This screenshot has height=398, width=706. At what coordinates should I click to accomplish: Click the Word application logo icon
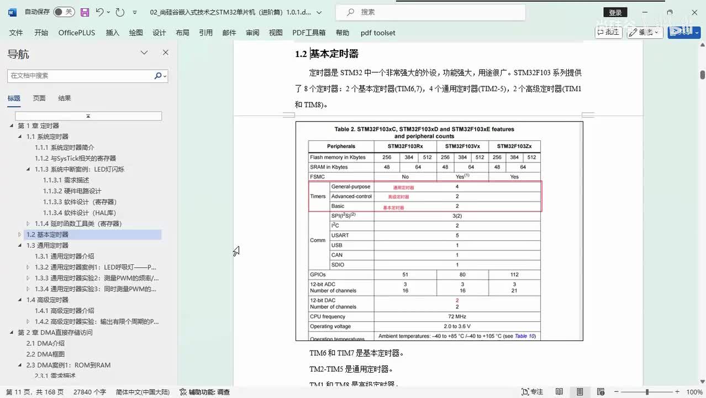tap(12, 12)
